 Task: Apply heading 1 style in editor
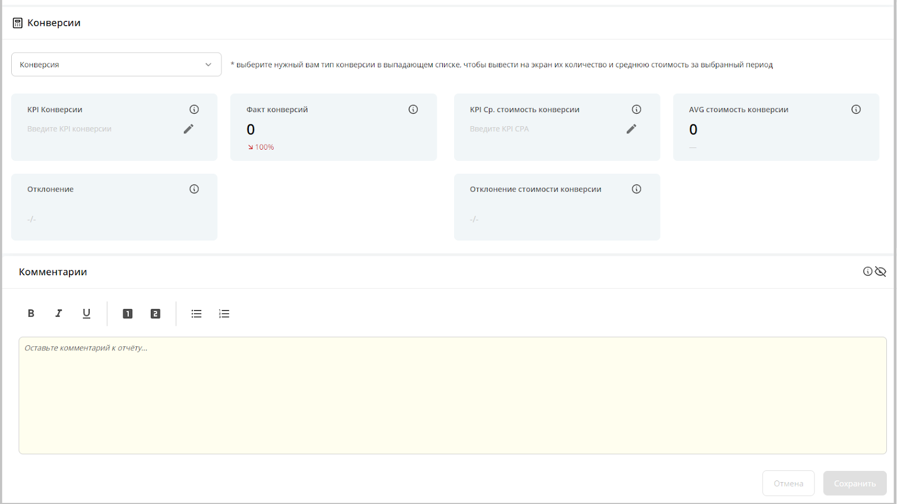[x=128, y=314]
